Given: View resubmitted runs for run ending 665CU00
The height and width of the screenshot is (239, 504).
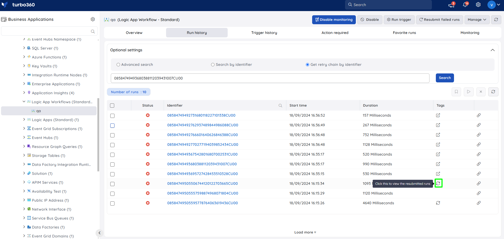Looking at the screenshot, I should [438, 183].
